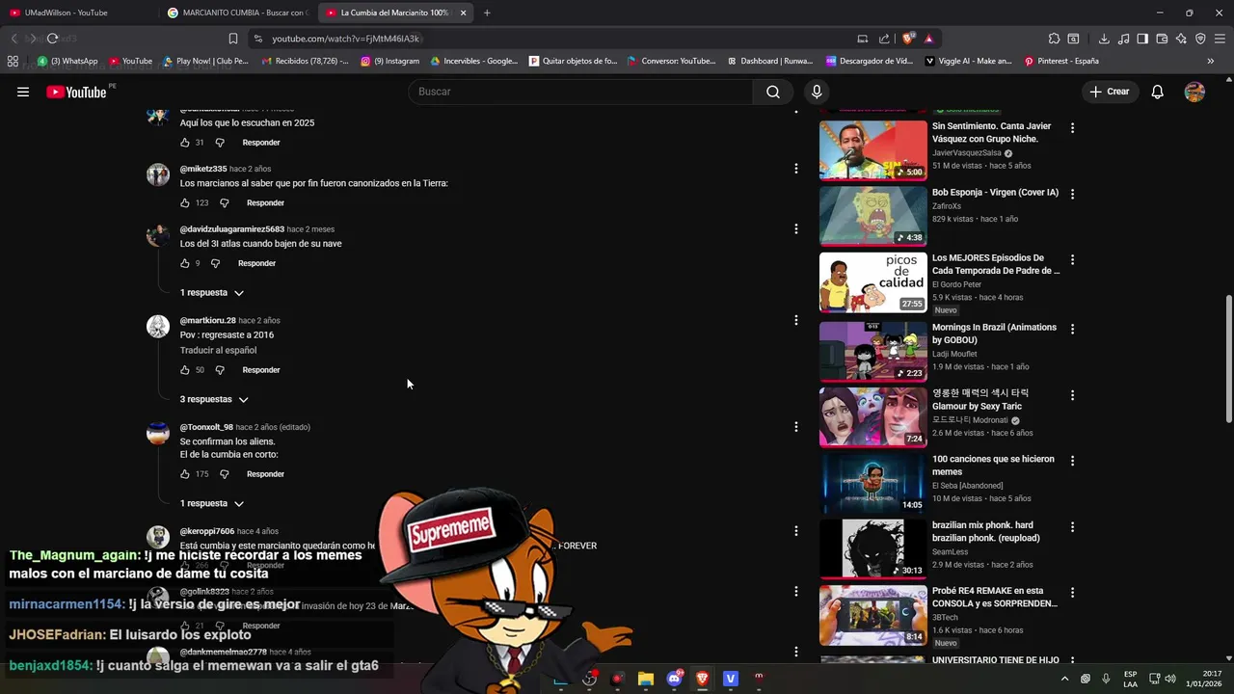The height and width of the screenshot is (694, 1234).
Task: Activate voice search microphone
Action: tap(817, 92)
